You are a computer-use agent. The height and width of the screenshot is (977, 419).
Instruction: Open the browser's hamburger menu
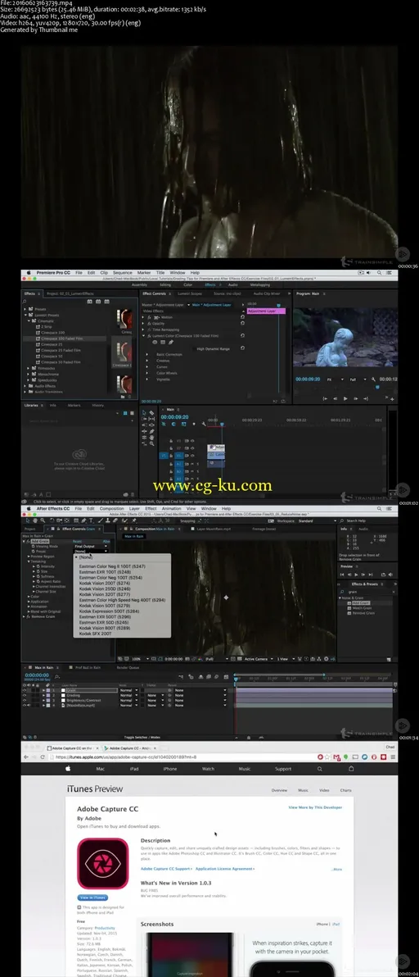392,757
